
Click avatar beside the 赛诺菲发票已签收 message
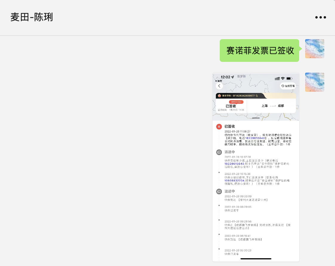coord(314,49)
